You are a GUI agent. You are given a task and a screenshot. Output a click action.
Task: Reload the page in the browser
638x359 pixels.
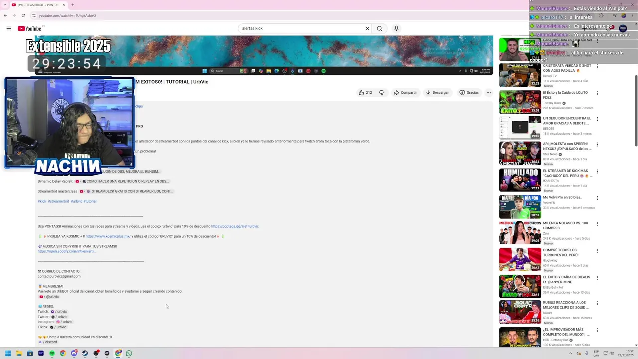(x=23, y=15)
